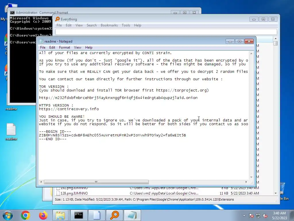
Task: Launch Chrome from the taskbar
Action: [x=26, y=215]
